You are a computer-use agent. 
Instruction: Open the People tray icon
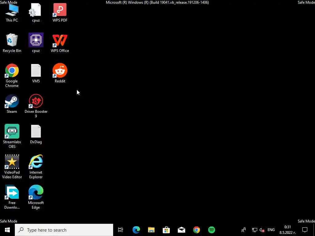tap(244, 230)
